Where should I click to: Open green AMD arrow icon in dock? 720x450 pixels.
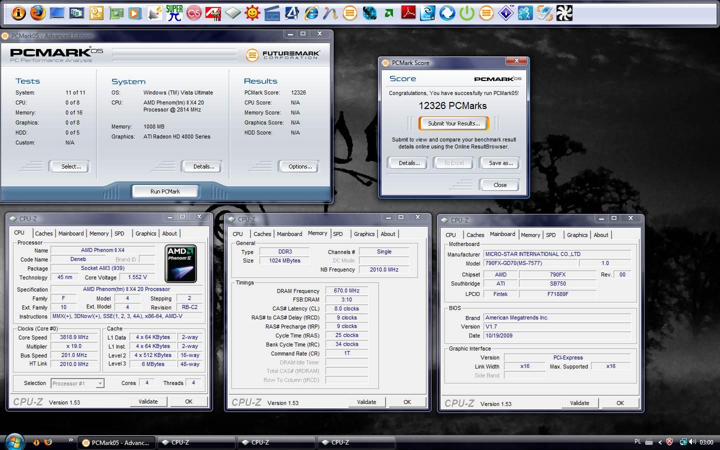(389, 13)
